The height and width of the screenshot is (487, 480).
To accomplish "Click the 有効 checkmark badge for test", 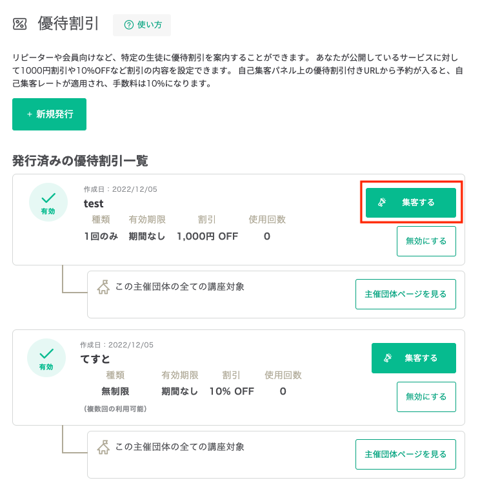I will 48,202.
